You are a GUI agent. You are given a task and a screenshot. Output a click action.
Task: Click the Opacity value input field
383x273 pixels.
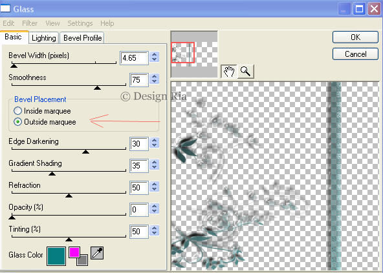(x=138, y=210)
